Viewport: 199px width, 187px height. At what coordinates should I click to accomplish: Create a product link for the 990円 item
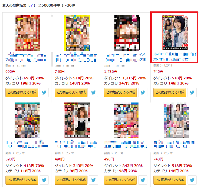tap(22, 93)
